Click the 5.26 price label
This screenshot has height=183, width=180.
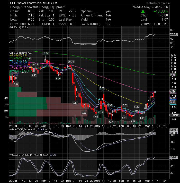coord(137,107)
